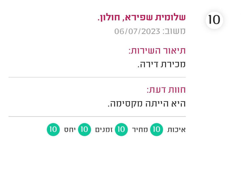
Task: Click the green 10 score badge for איכות
Action: click(x=156, y=130)
